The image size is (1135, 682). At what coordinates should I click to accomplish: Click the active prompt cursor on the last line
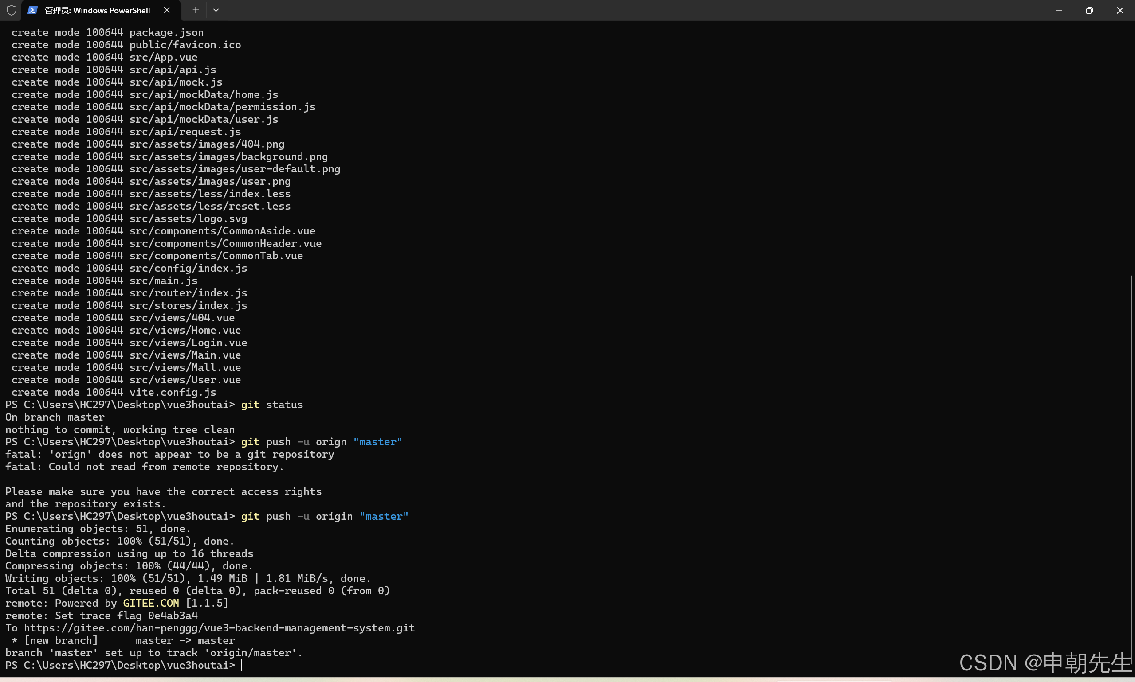click(241, 665)
